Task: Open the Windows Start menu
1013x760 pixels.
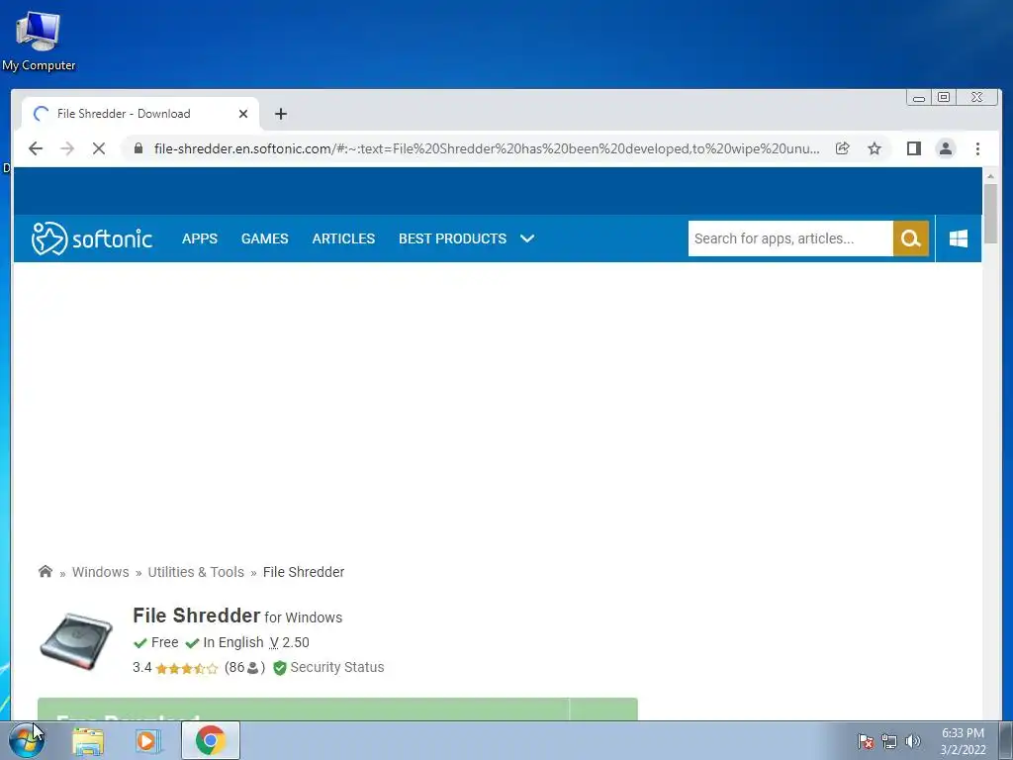Action: click(x=27, y=740)
